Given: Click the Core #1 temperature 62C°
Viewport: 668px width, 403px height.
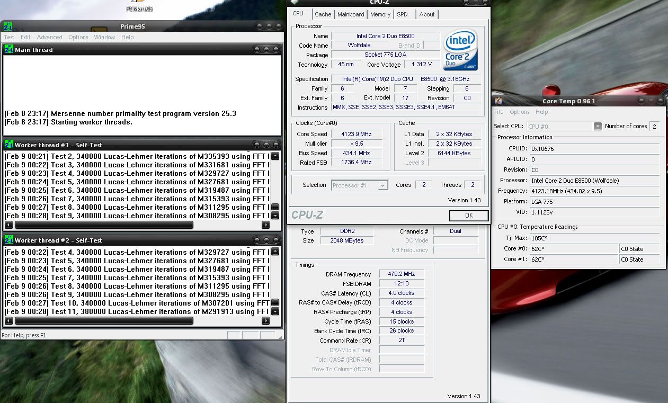Looking at the screenshot, I should pos(574,259).
